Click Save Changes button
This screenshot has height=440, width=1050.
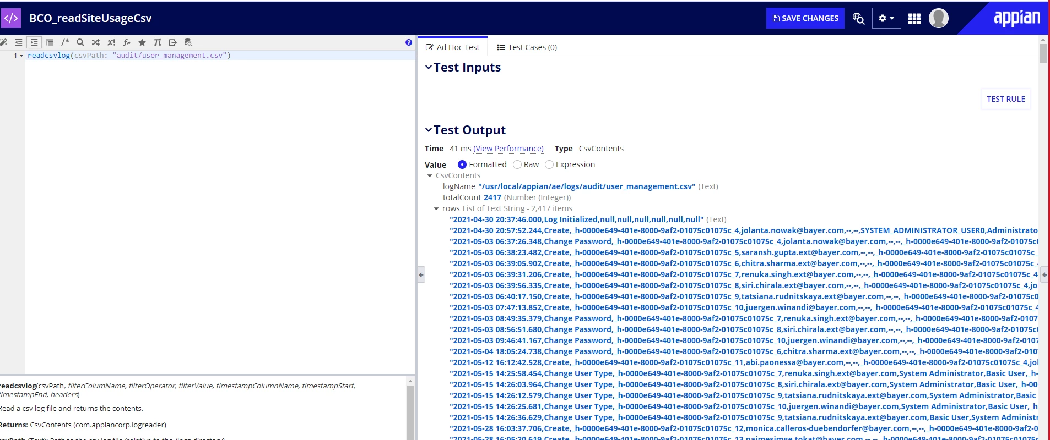point(805,18)
